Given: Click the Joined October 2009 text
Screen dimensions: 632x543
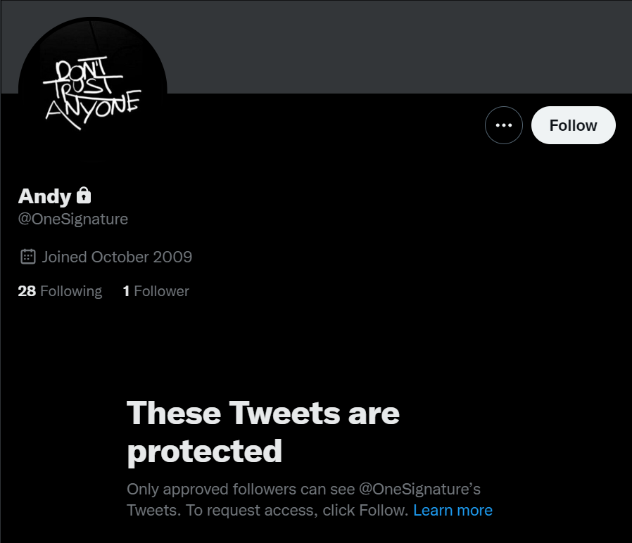Looking at the screenshot, I should (x=117, y=257).
